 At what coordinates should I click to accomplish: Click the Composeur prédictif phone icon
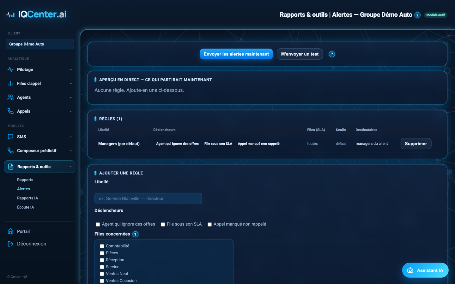point(10,151)
